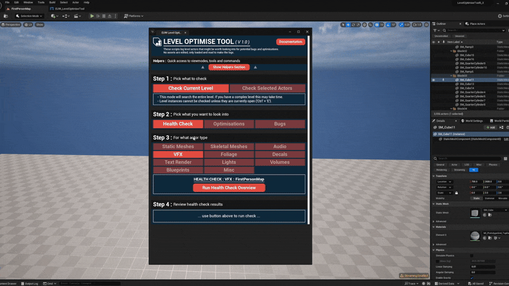
Task: Toggle the Enable Gravity checkbox
Action: click(471, 278)
